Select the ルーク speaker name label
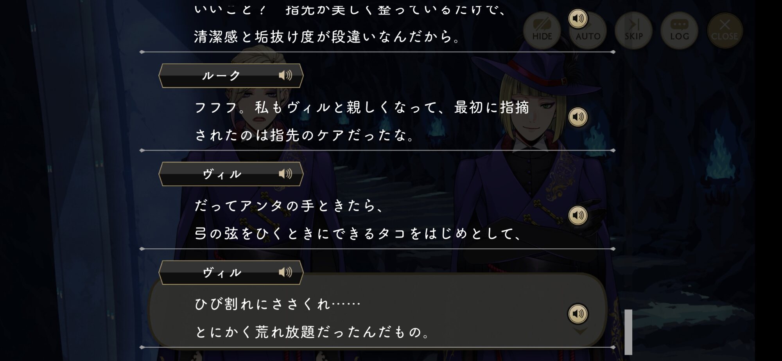 (x=221, y=75)
